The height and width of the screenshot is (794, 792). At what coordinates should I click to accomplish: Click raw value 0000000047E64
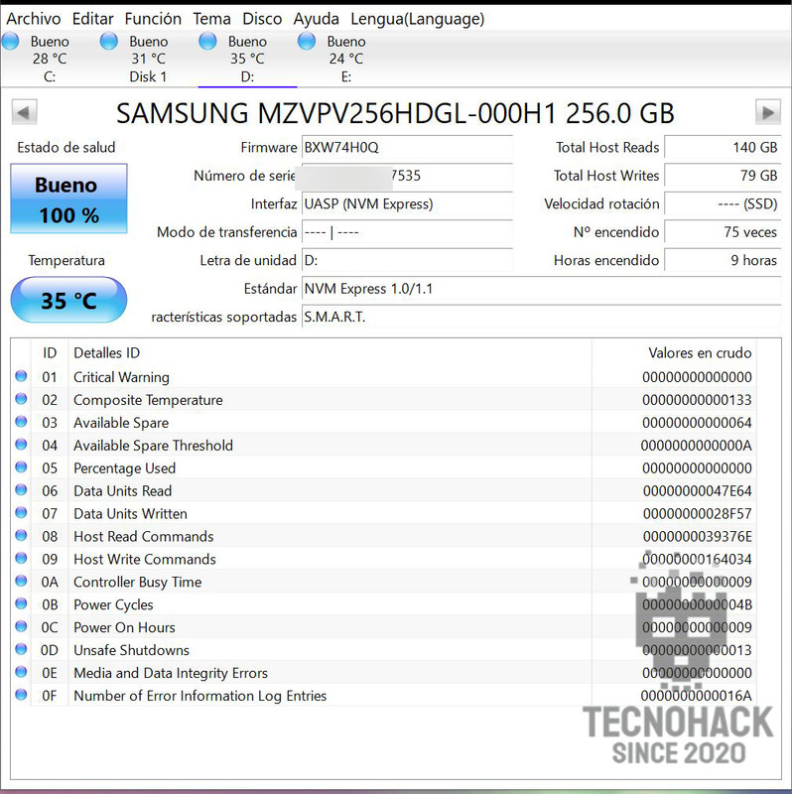[698, 491]
